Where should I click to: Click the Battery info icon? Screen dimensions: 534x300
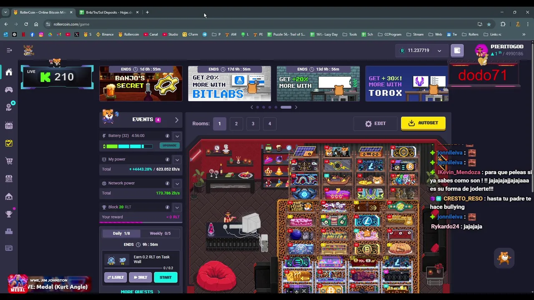(x=167, y=136)
